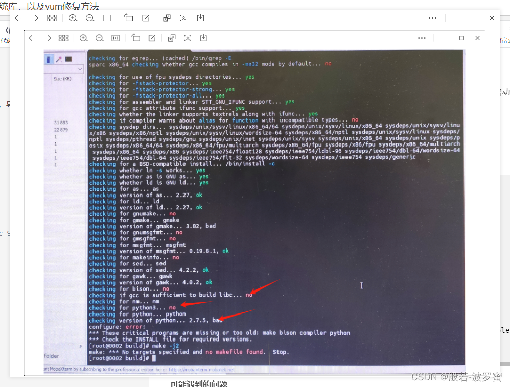The width and height of the screenshot is (510, 387).
Task: Select the Zoom Out magnifier icon on outer toolbar
Action: [x=90, y=18]
